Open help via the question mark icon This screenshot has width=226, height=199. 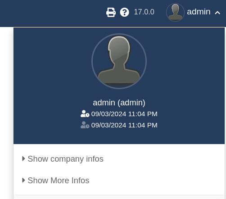click(x=124, y=12)
